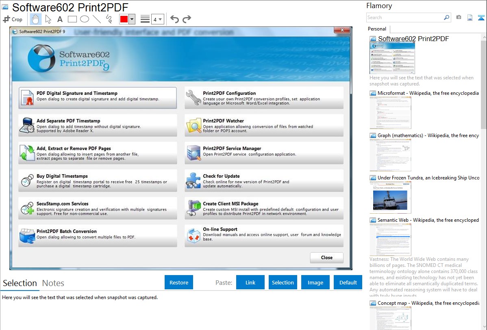487x330 pixels.
Task: Click the document page icon in Flamory header
Action: click(x=470, y=17)
